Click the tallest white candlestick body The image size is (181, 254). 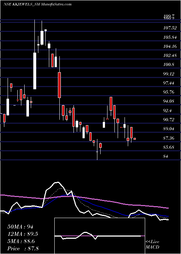coord(35,71)
